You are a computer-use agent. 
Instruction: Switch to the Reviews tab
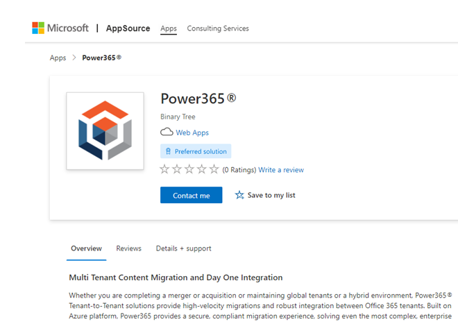129,248
